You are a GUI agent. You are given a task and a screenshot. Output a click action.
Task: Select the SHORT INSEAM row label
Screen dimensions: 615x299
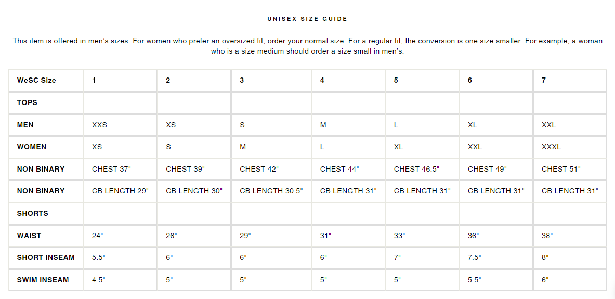(46, 258)
